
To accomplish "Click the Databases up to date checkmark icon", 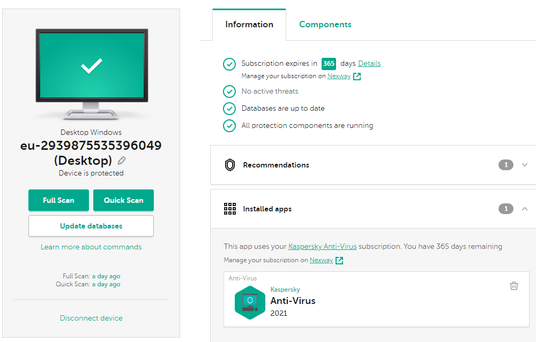I will pos(229,109).
